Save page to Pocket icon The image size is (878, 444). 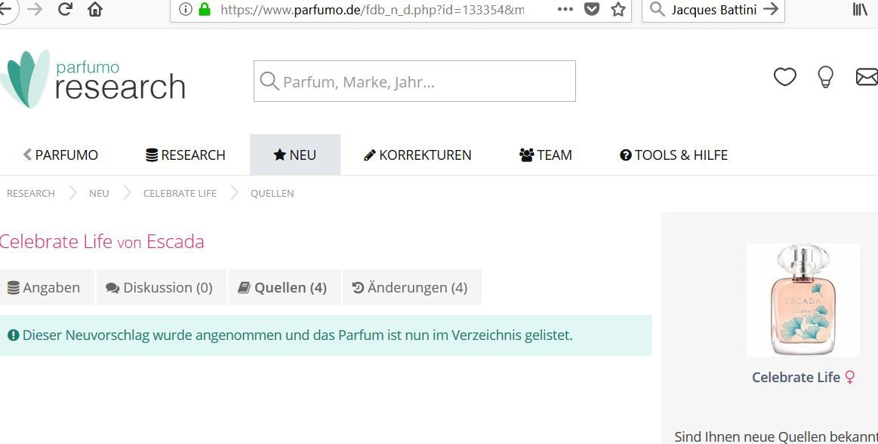pos(591,9)
